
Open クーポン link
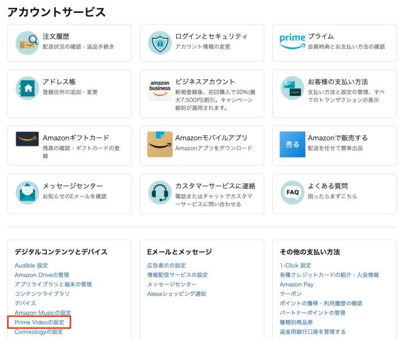(x=291, y=294)
